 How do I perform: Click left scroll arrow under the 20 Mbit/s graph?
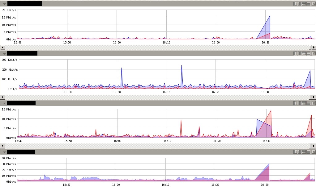(x=2, y=48)
